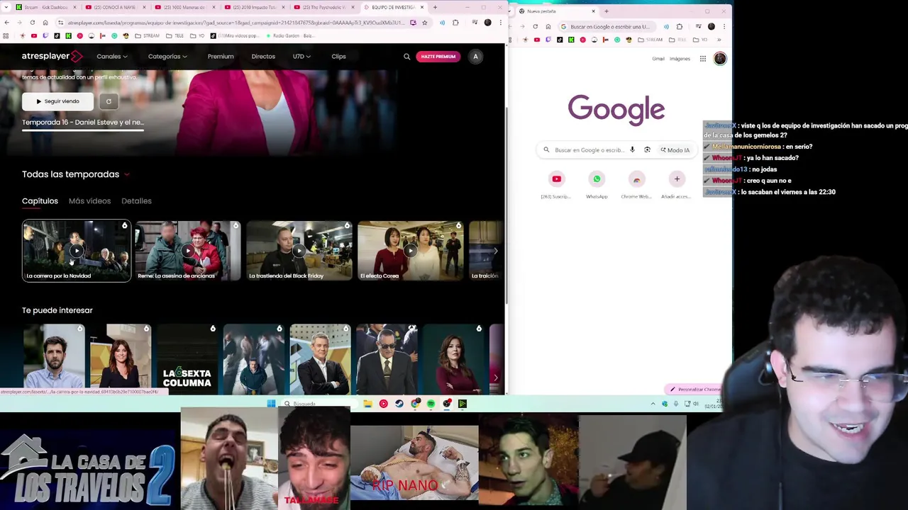Image resolution: width=908 pixels, height=510 pixels.
Task: Open Google account avatar in right window
Action: 720,59
